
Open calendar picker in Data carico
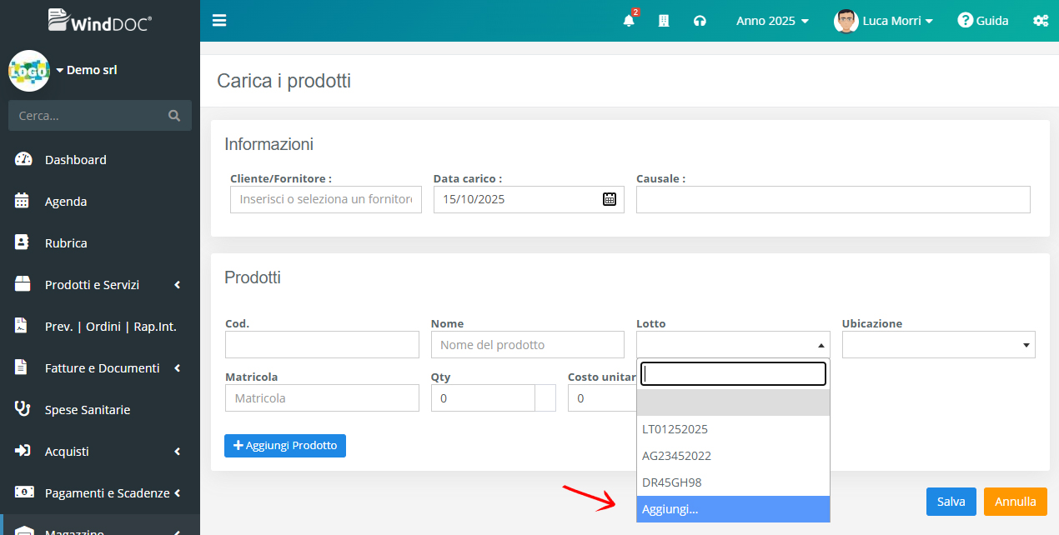tap(610, 199)
